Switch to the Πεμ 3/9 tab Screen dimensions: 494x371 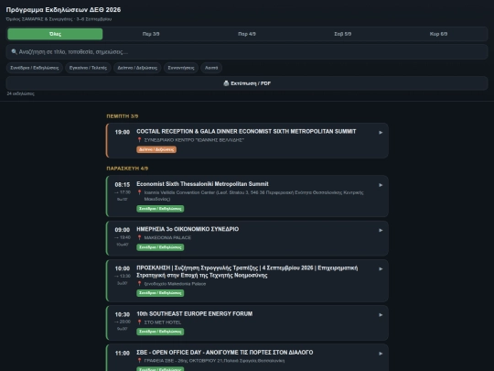click(x=151, y=34)
